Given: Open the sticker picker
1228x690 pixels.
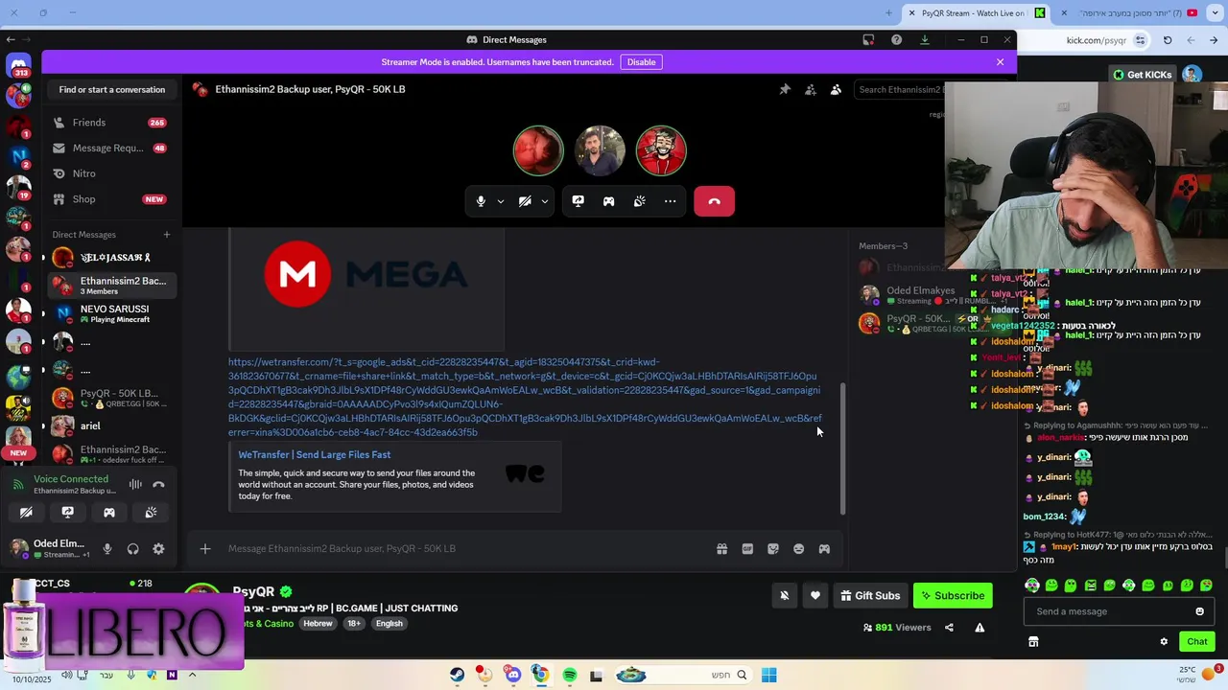Looking at the screenshot, I should coord(773,549).
